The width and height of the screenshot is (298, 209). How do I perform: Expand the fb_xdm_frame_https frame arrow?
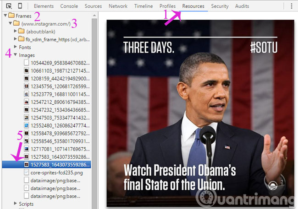(x=16, y=39)
